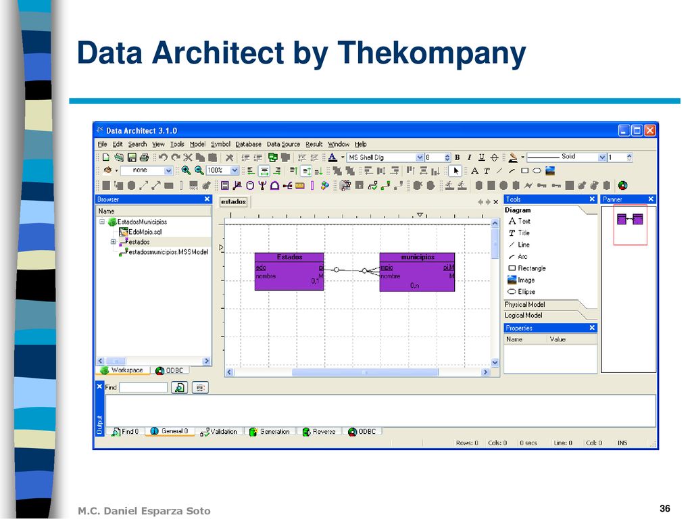Toggle Bold formatting
Viewport: 692px width, 519px height.
(x=458, y=157)
